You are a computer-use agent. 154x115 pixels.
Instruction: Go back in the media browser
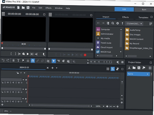pos(98,23)
